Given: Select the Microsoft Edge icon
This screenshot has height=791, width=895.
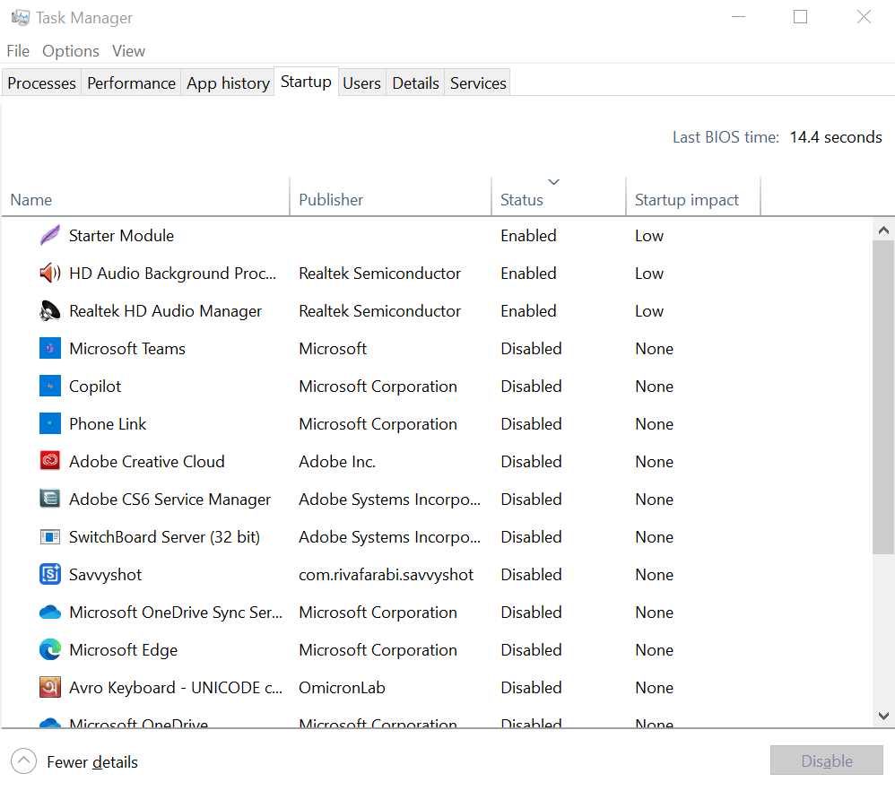Looking at the screenshot, I should click(50, 650).
